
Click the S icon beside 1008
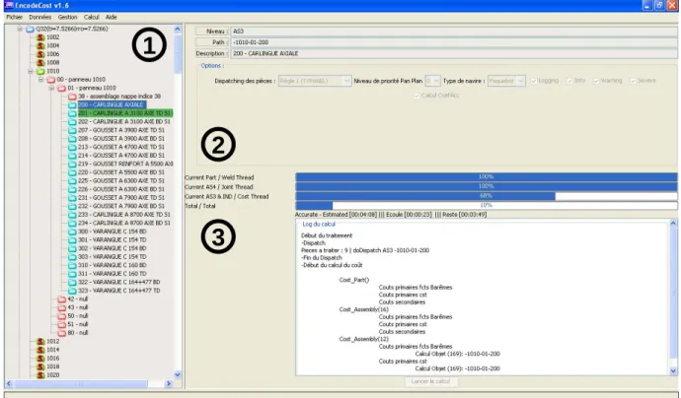[40, 63]
